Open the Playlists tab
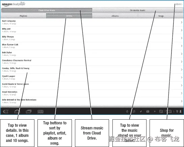Viewport: 184px width, 147px height. click(x=23, y=16)
